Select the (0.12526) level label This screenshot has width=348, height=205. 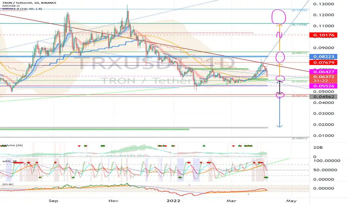pyautogui.click(x=299, y=10)
